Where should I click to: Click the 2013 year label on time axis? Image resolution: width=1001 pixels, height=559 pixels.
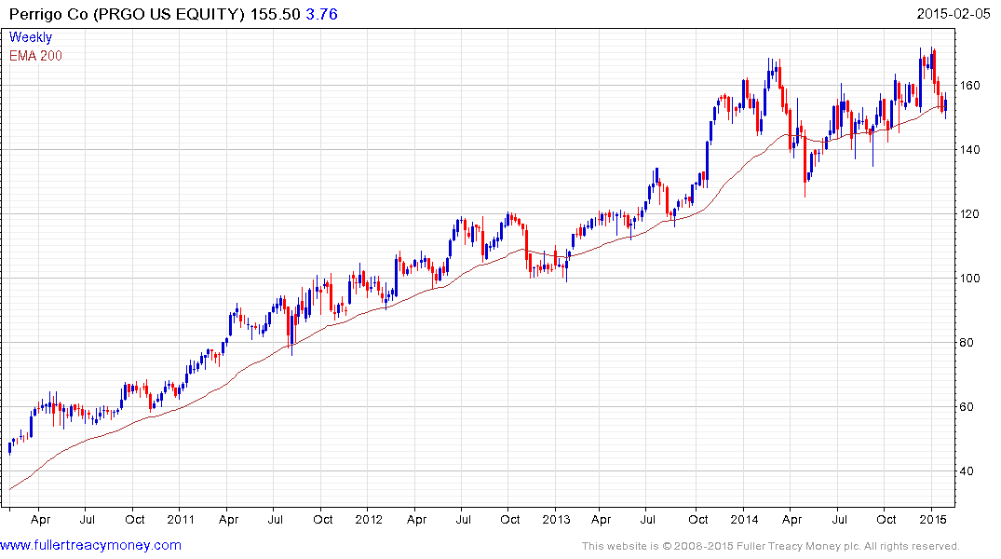coord(556,519)
